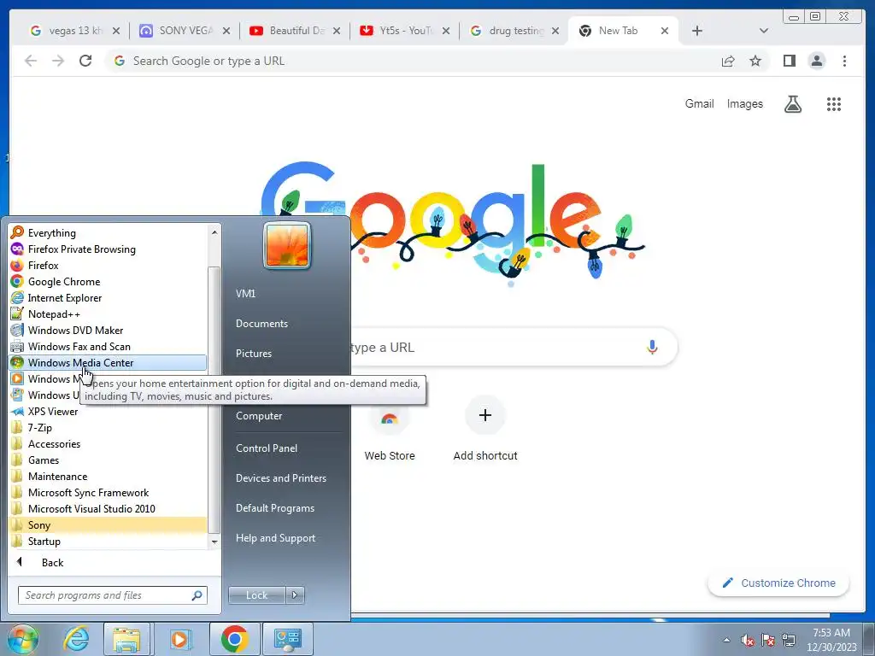
Task: Click the Search programs and files box
Action: (x=112, y=595)
